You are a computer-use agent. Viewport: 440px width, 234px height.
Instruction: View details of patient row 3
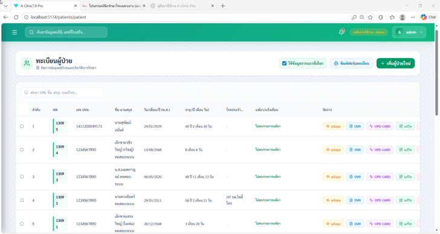tap(333, 177)
